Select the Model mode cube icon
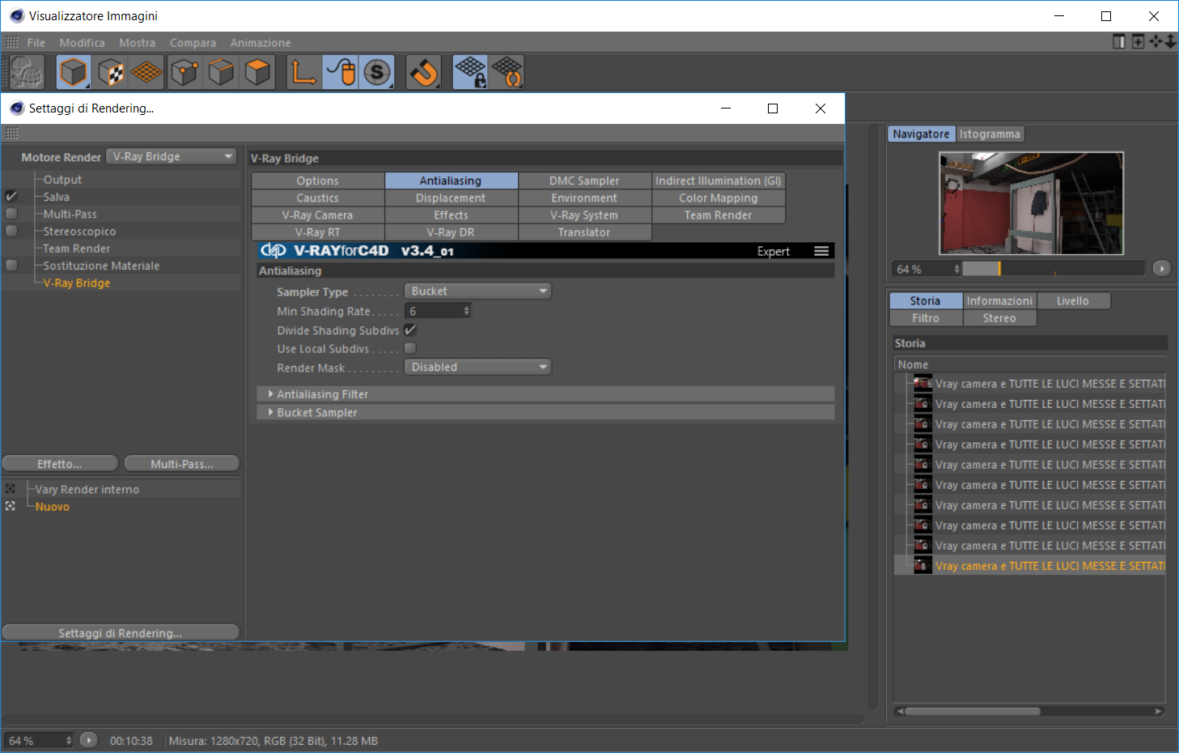 tap(74, 72)
